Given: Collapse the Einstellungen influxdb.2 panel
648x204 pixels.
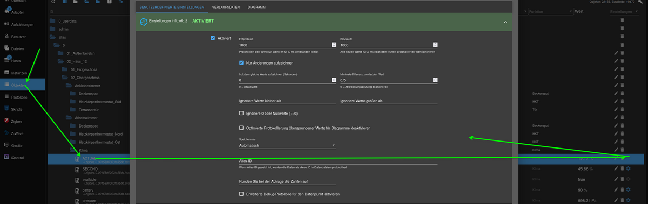Looking at the screenshot, I should point(505,22).
